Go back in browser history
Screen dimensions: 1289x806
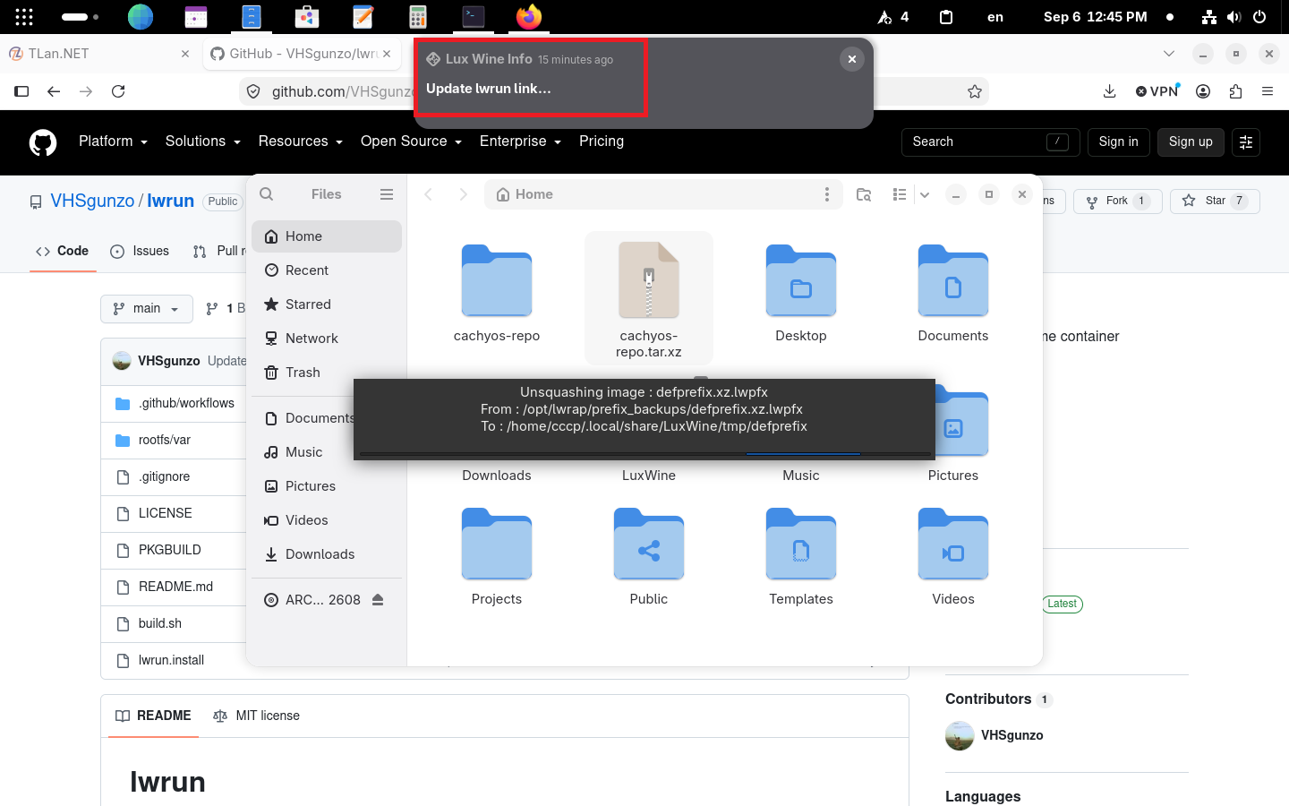(54, 91)
